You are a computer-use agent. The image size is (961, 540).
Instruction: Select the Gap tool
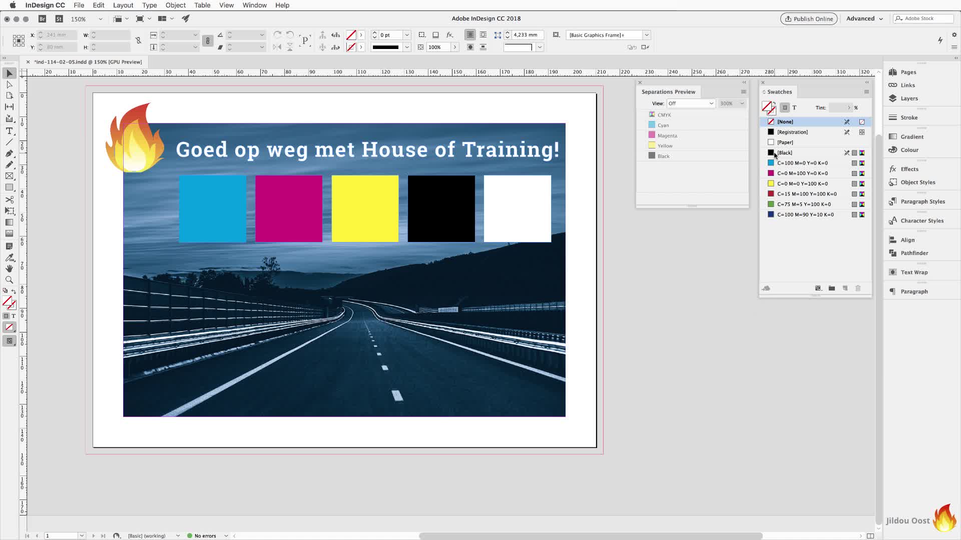pyautogui.click(x=9, y=107)
